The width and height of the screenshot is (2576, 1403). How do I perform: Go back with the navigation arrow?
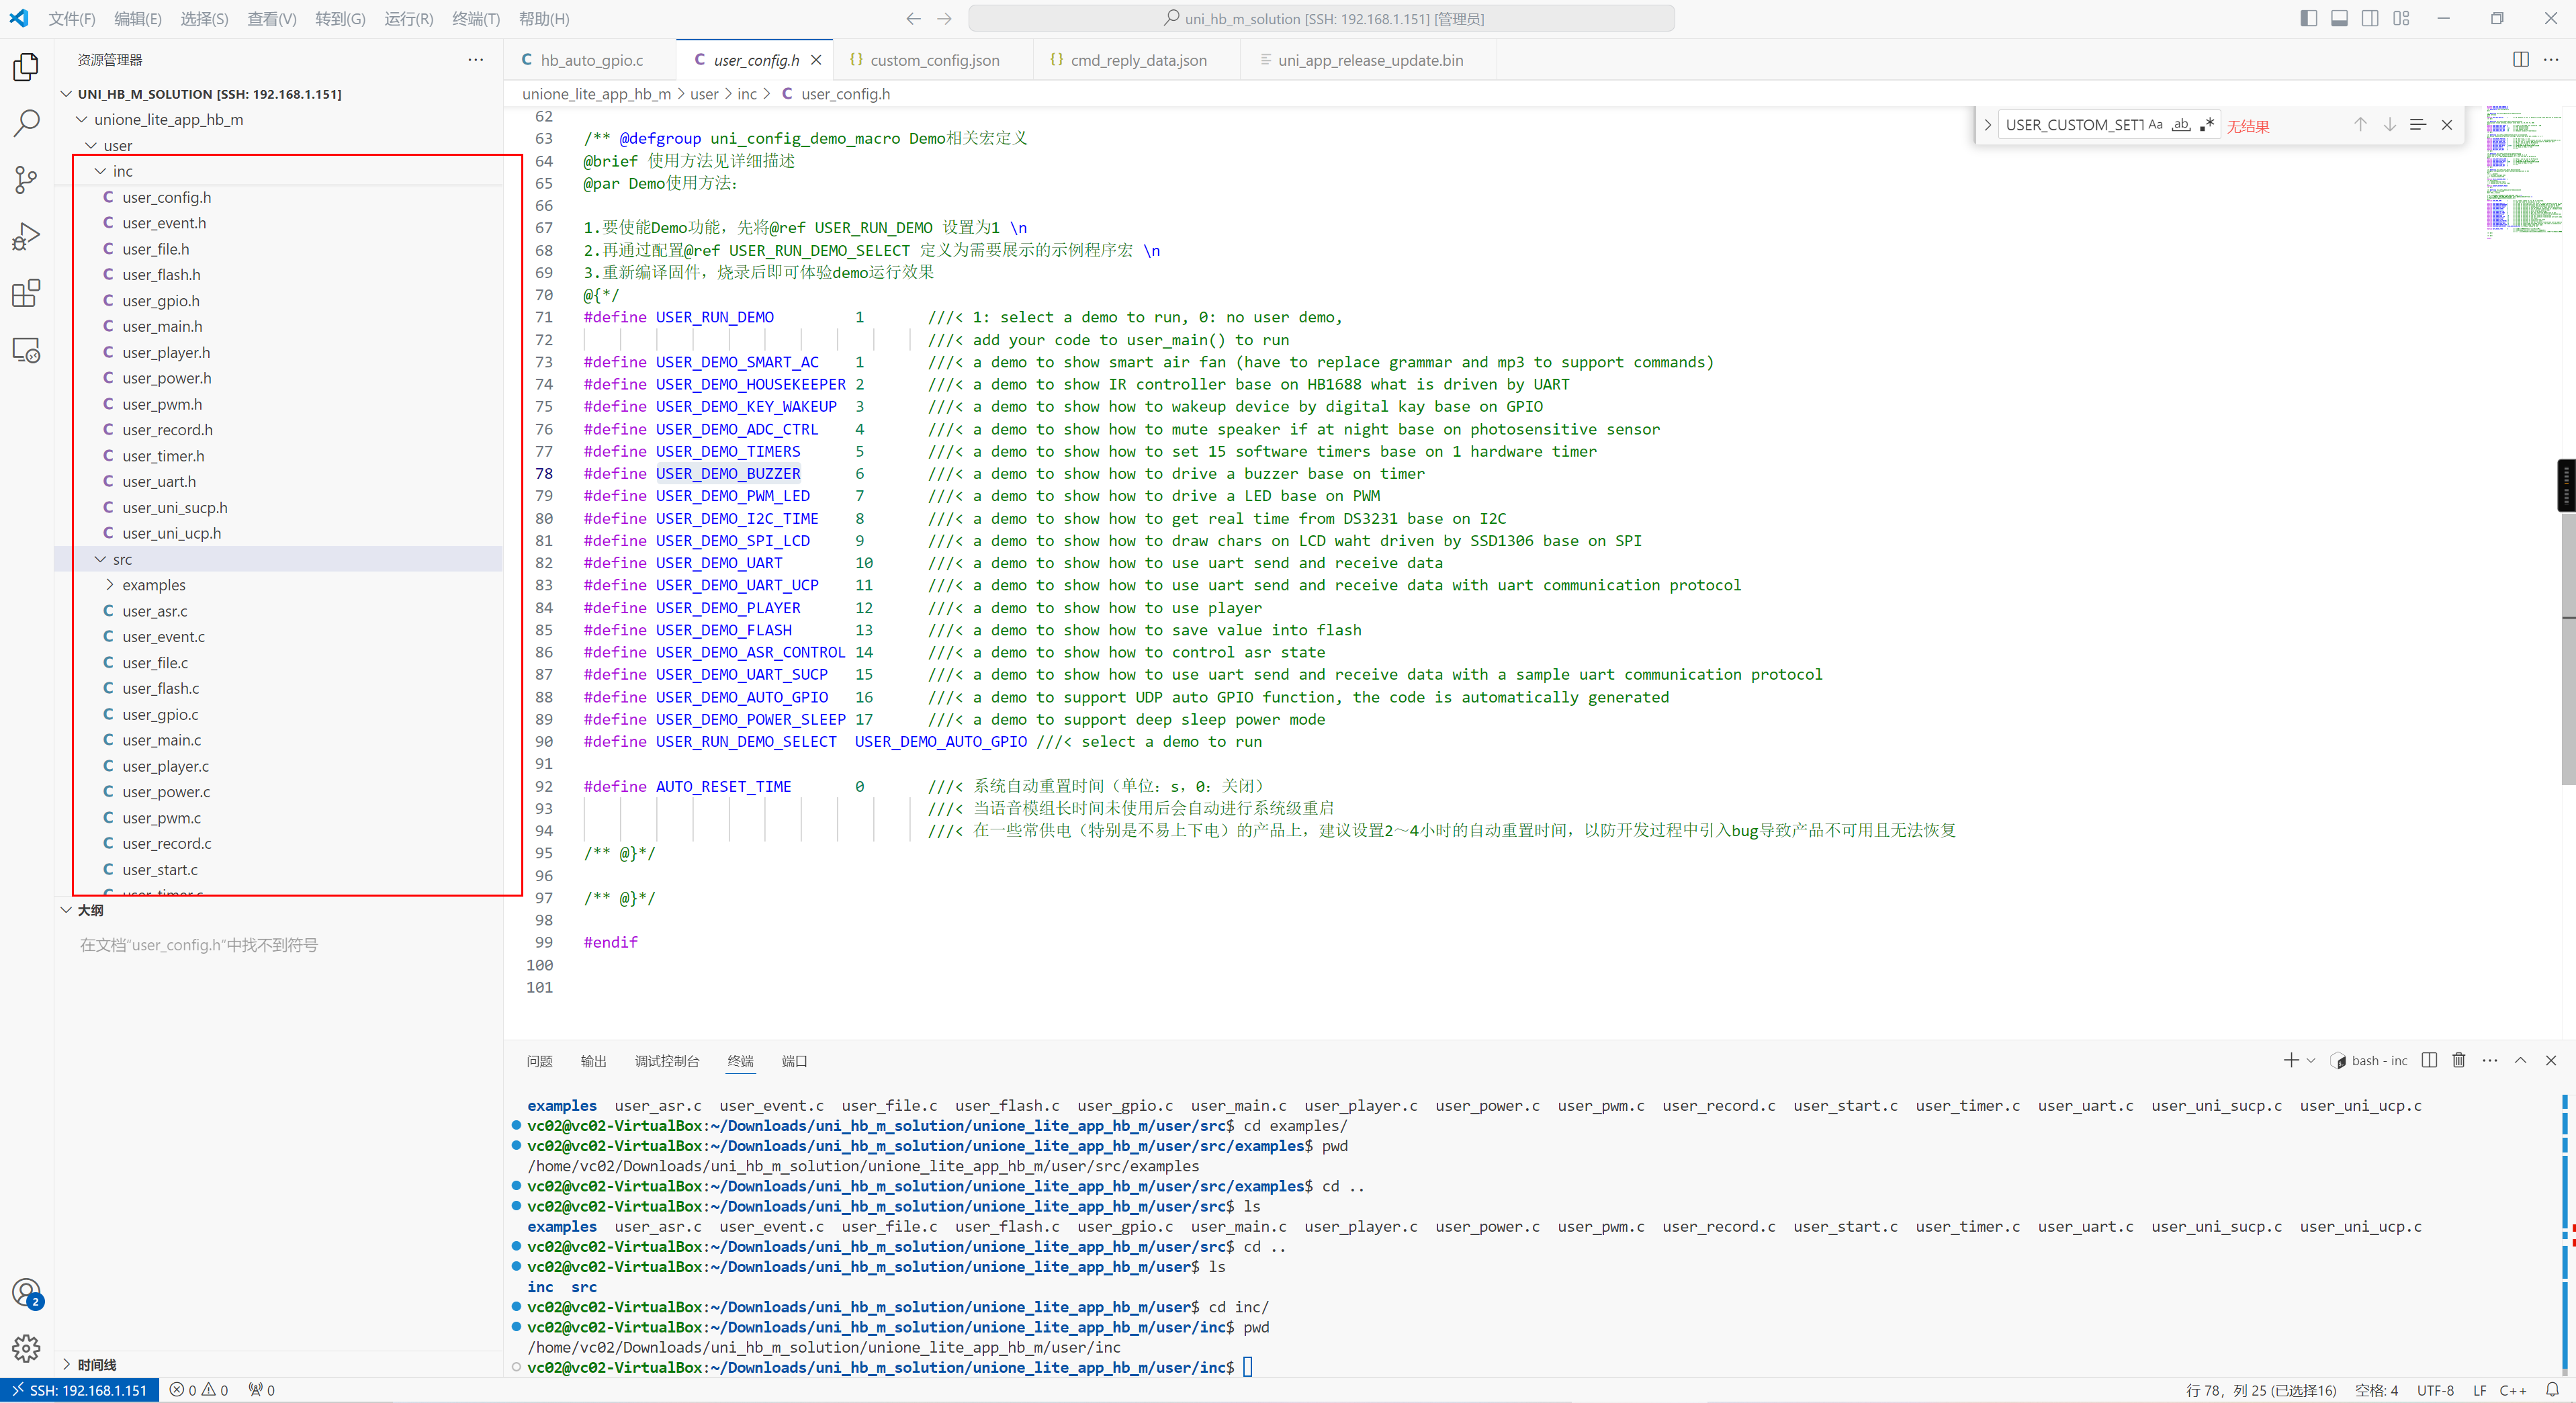[913, 18]
